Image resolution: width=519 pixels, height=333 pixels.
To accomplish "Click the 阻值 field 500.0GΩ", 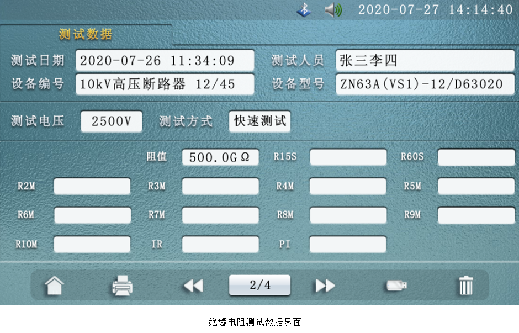I will click(x=220, y=157).
